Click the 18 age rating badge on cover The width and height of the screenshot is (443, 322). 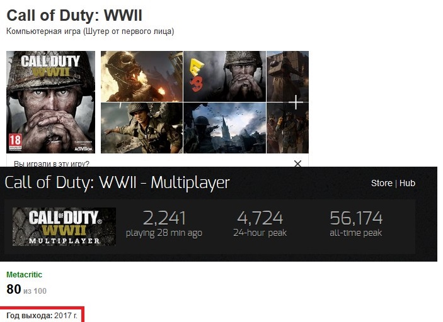tap(15, 141)
